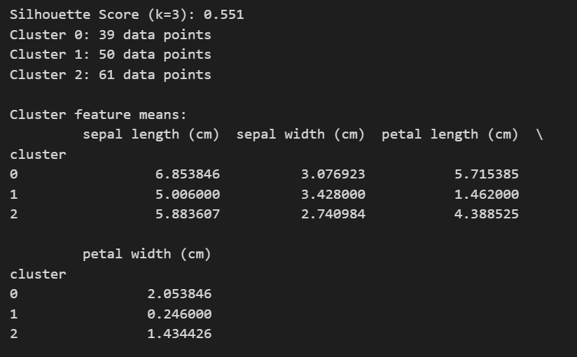Click the petal width mean 0.246000

pos(179,314)
